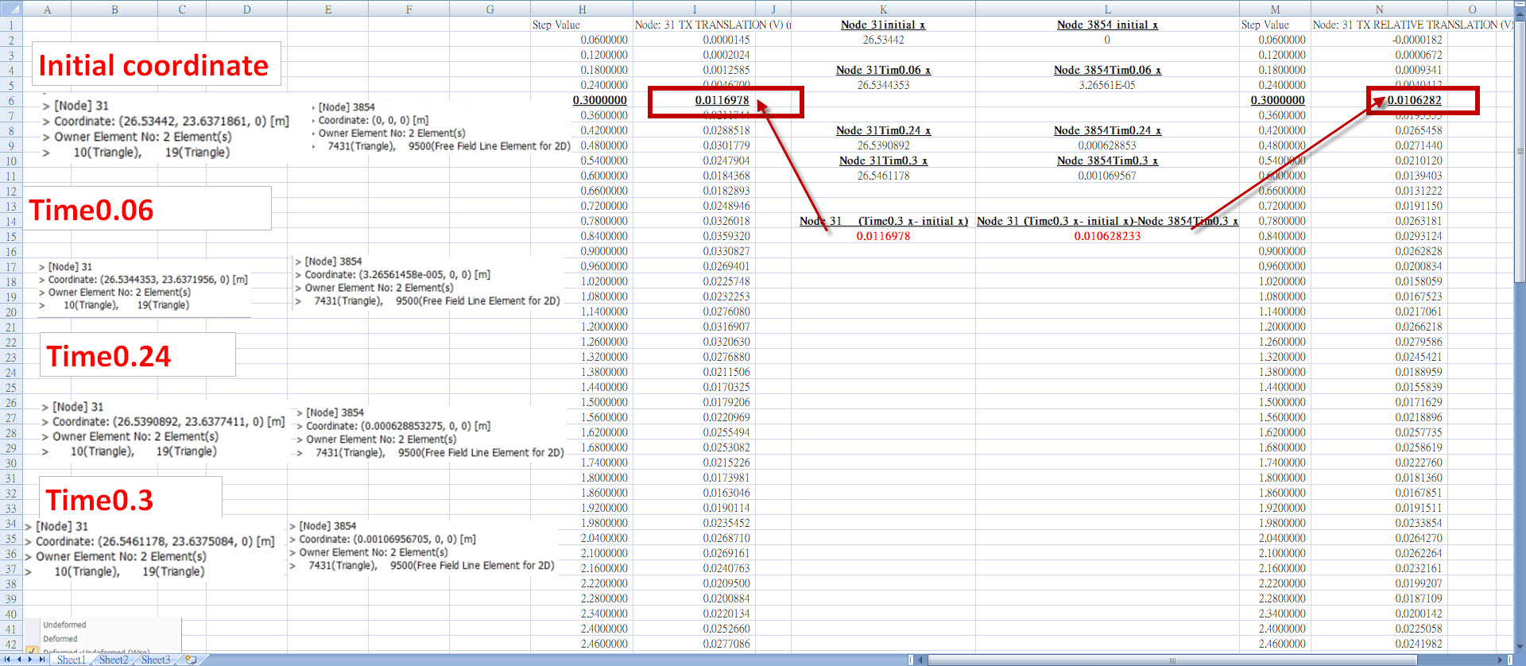Select 'Node 3854 initial x' header cell
The height and width of the screenshot is (666, 1526).
tap(1107, 25)
